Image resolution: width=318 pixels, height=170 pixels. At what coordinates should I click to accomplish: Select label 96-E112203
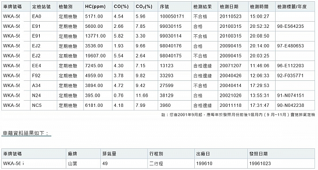point(291,66)
